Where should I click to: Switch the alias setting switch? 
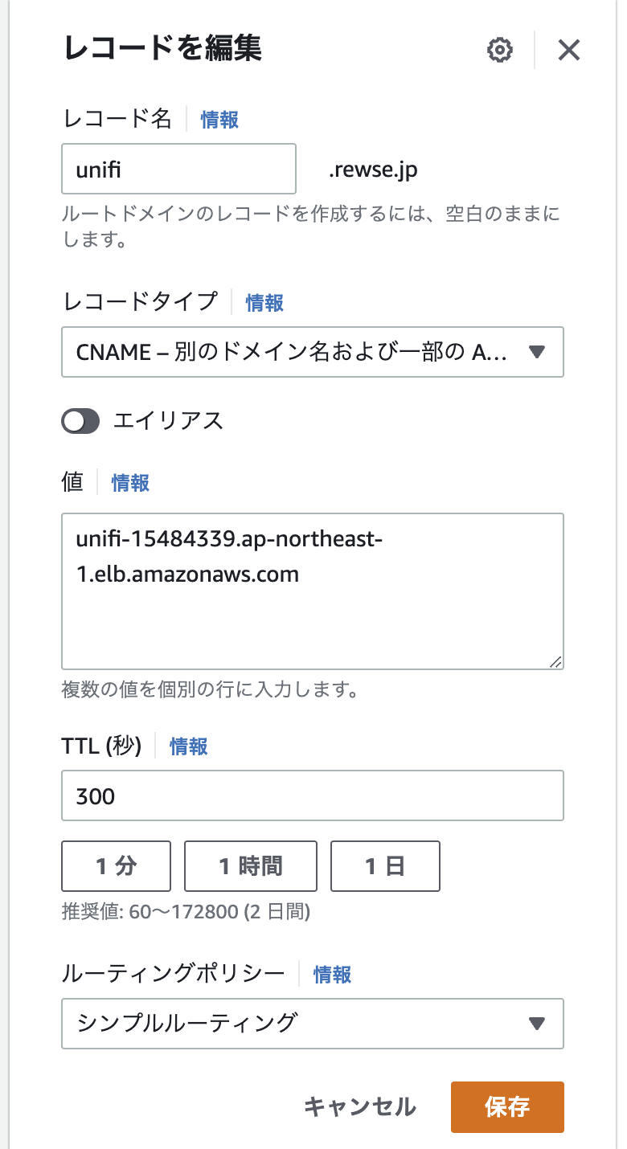tap(80, 420)
